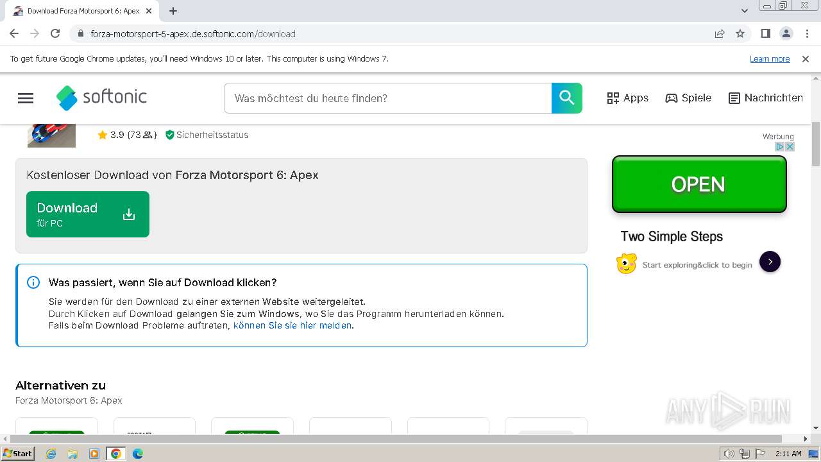Go back with the browser Back arrow
This screenshot has height=462, width=821.
tap(14, 33)
